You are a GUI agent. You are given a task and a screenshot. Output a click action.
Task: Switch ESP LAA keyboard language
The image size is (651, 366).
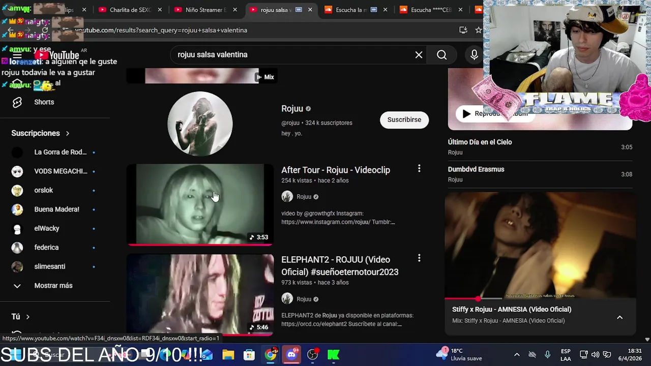point(566,354)
